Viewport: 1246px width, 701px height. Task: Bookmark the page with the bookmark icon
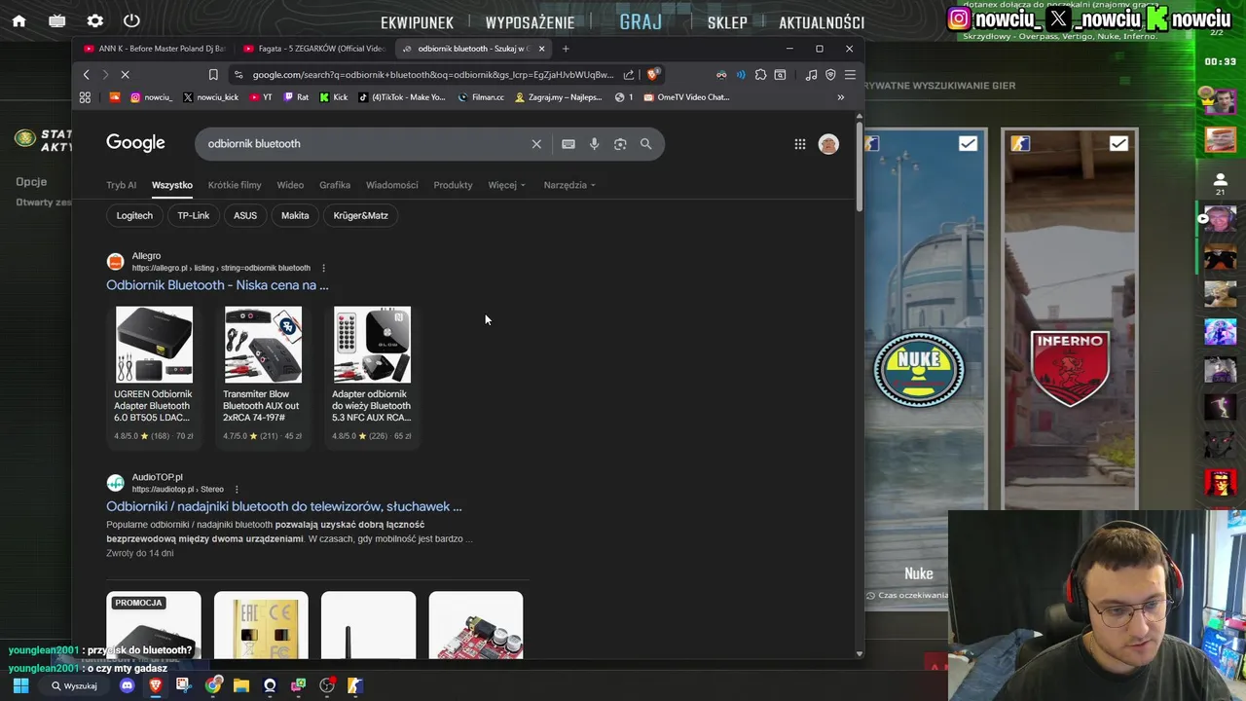pyautogui.click(x=213, y=75)
